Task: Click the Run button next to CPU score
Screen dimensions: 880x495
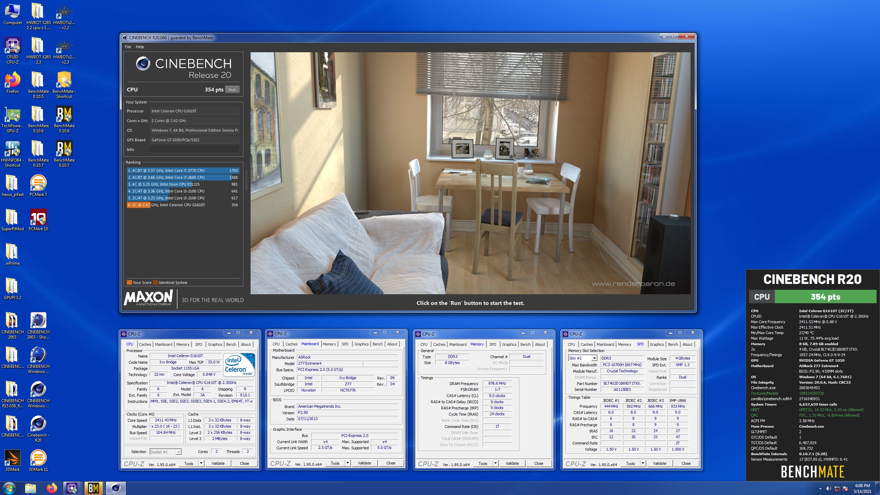Action: [x=232, y=90]
